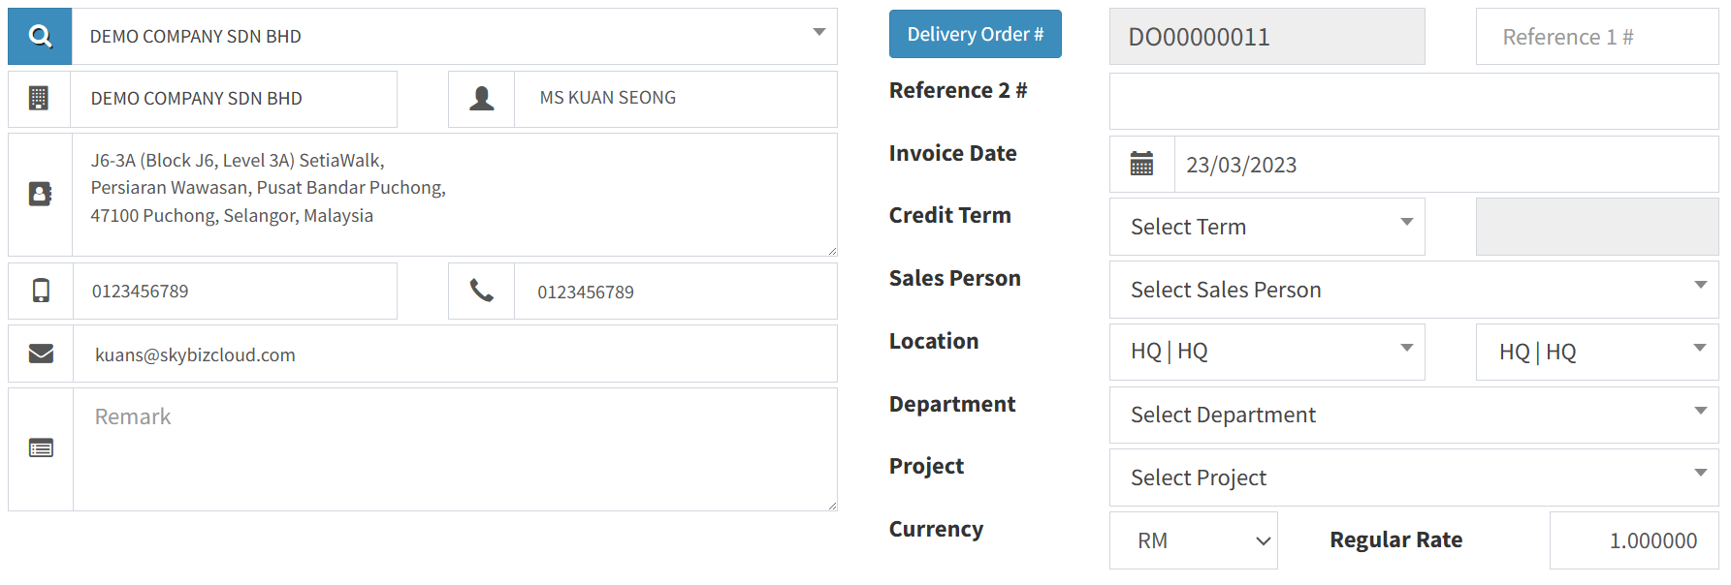Click the Delivery Order # button

975,34
